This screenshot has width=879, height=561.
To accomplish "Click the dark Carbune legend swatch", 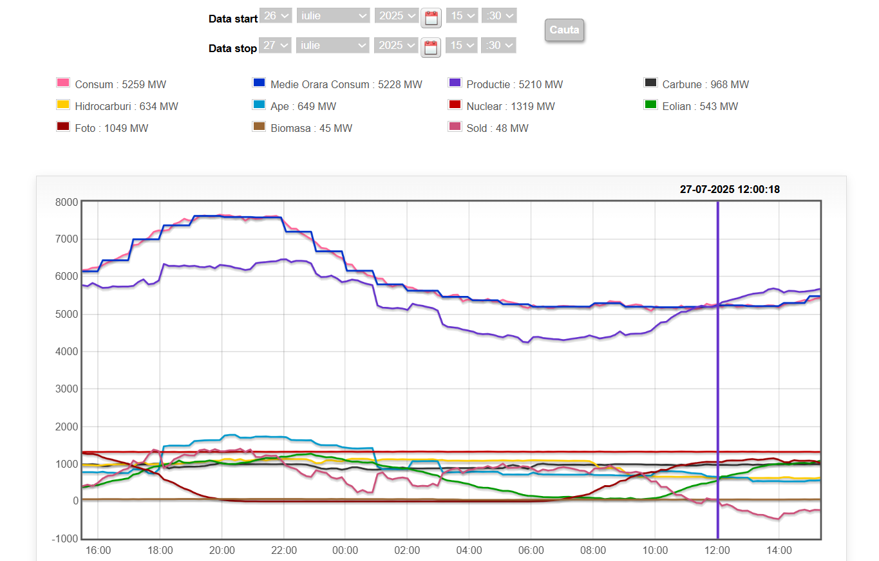I will [x=650, y=83].
